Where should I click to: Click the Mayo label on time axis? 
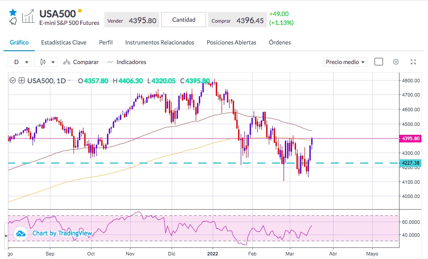tap(372, 254)
